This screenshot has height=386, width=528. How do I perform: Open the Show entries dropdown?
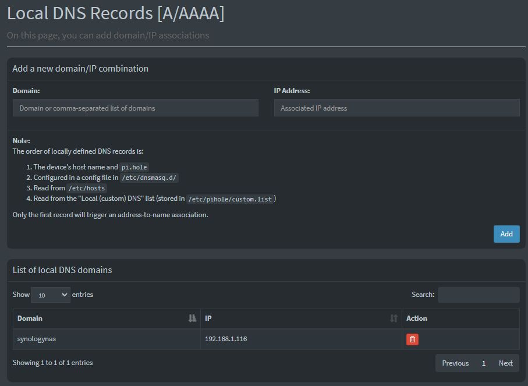click(50, 295)
